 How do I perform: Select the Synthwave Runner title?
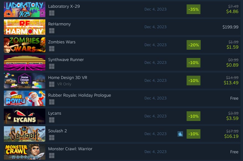click(66, 60)
